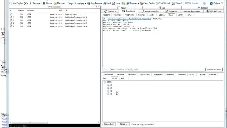Open the FiddlerScript tab
The image size is (227, 128).
(214, 11)
